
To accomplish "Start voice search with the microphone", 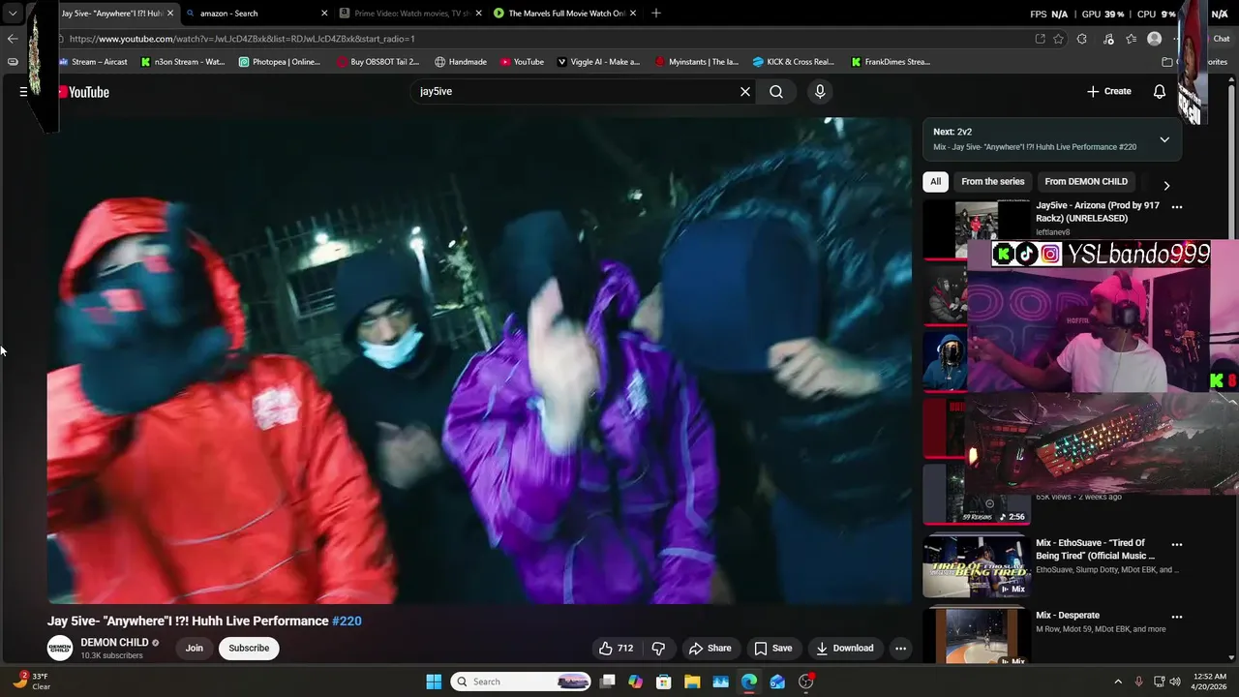I will [820, 91].
